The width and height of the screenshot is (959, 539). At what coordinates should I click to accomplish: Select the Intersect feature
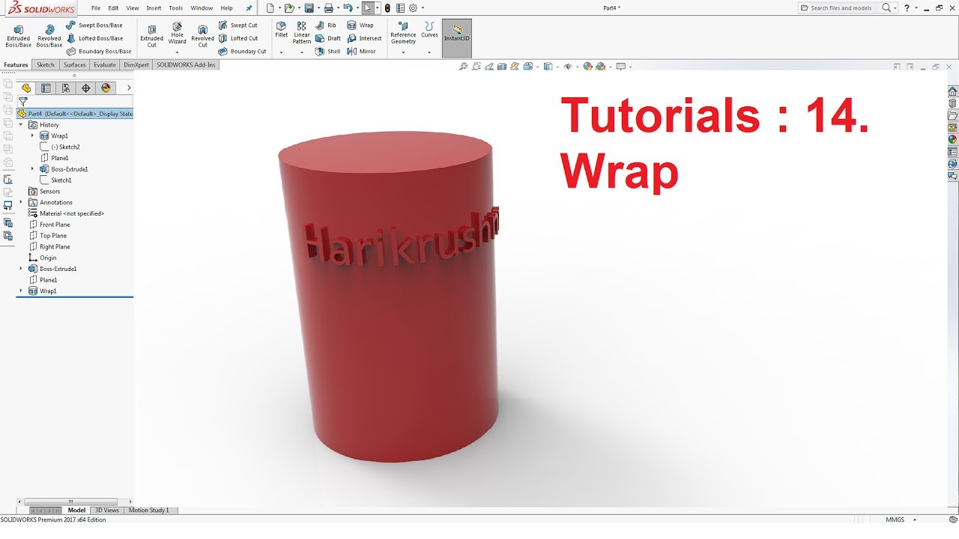pyautogui.click(x=365, y=38)
